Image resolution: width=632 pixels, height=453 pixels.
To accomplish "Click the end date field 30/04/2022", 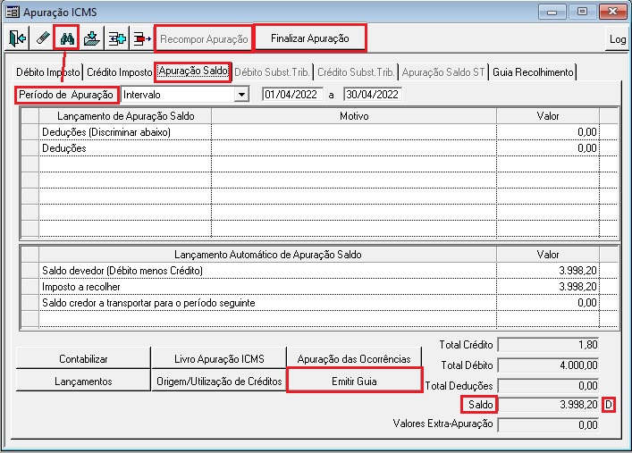I will [373, 95].
